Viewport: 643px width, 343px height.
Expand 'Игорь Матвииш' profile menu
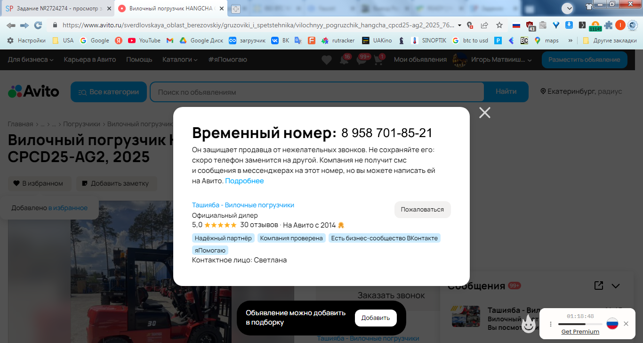492,60
